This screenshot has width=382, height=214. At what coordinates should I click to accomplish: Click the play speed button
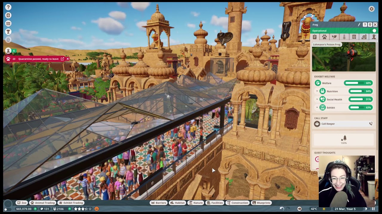[366, 209]
